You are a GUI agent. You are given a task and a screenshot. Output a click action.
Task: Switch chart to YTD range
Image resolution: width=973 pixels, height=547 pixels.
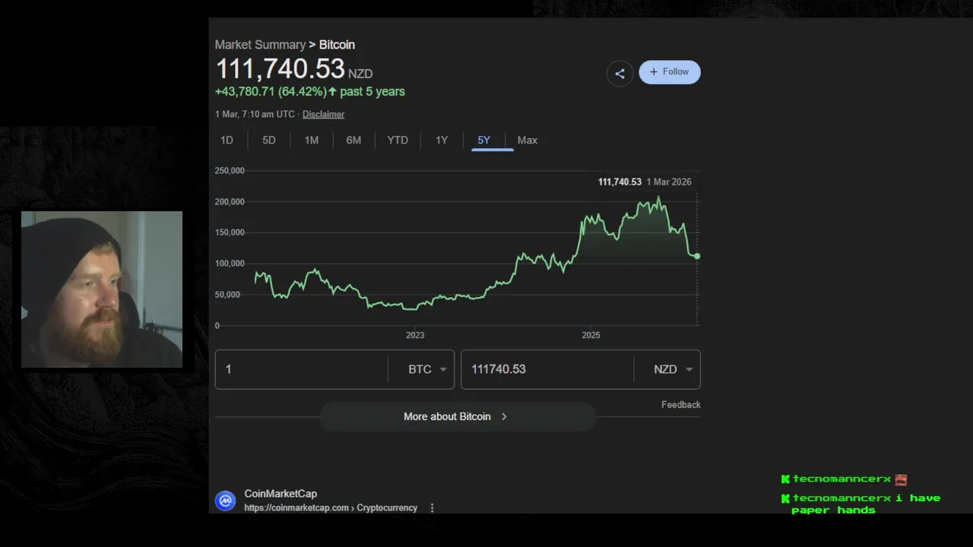coord(398,140)
